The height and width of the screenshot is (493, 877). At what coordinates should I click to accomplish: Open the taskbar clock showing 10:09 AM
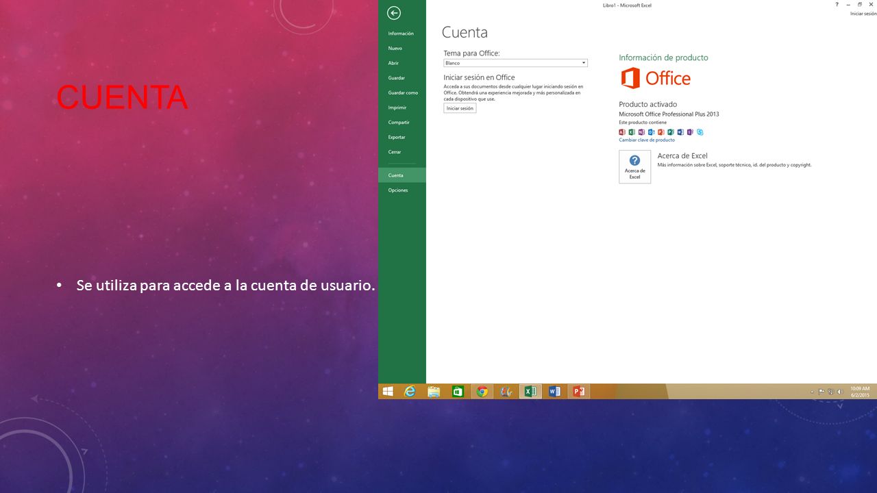(x=860, y=392)
